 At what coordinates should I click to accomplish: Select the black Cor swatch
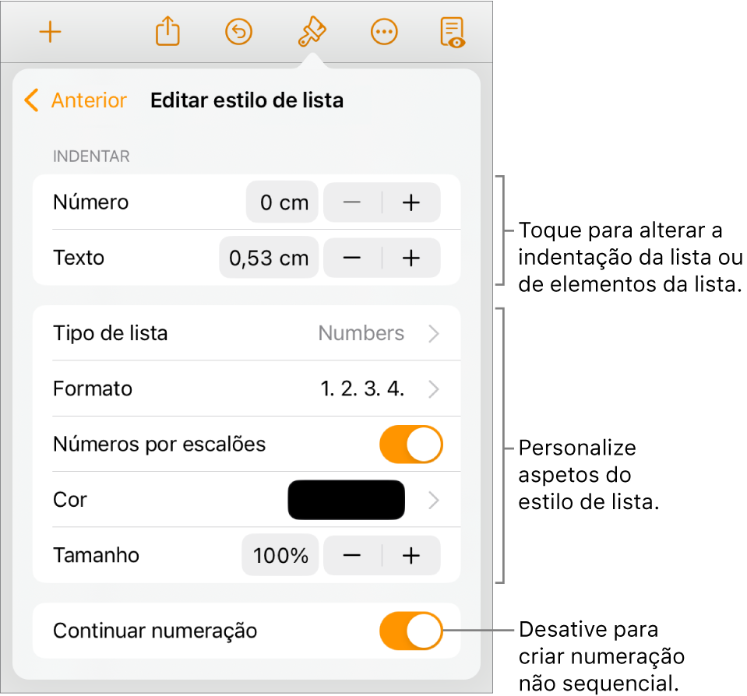click(347, 500)
